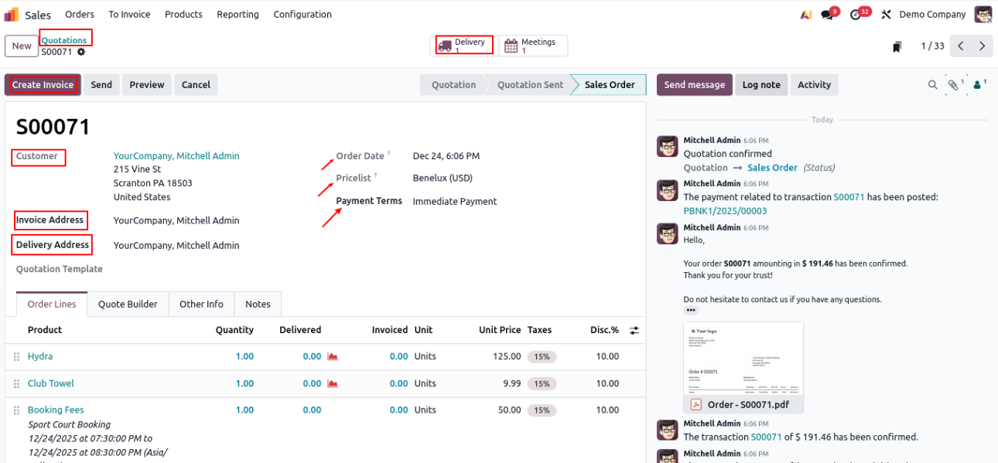The height and width of the screenshot is (463, 998).
Task: Open the optional columns toggle in Order Lines
Action: [634, 330]
